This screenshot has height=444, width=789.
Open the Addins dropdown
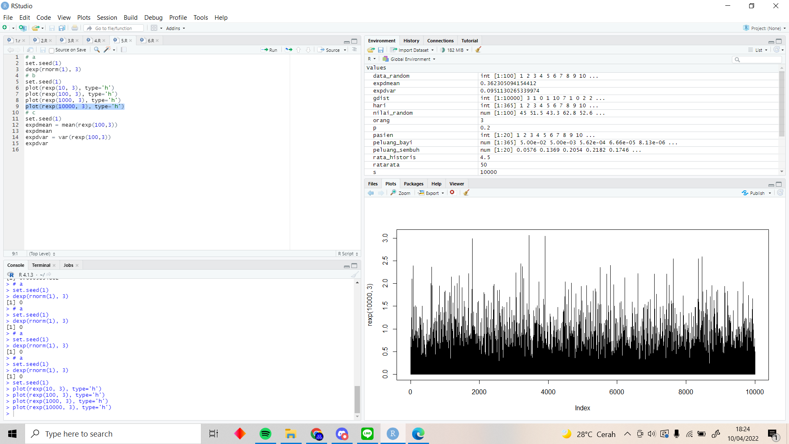coord(175,28)
